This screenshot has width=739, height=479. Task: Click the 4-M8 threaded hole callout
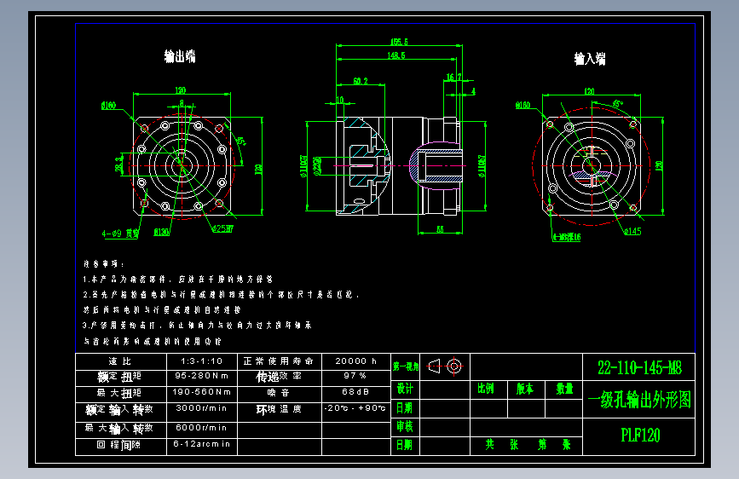[x=567, y=237]
